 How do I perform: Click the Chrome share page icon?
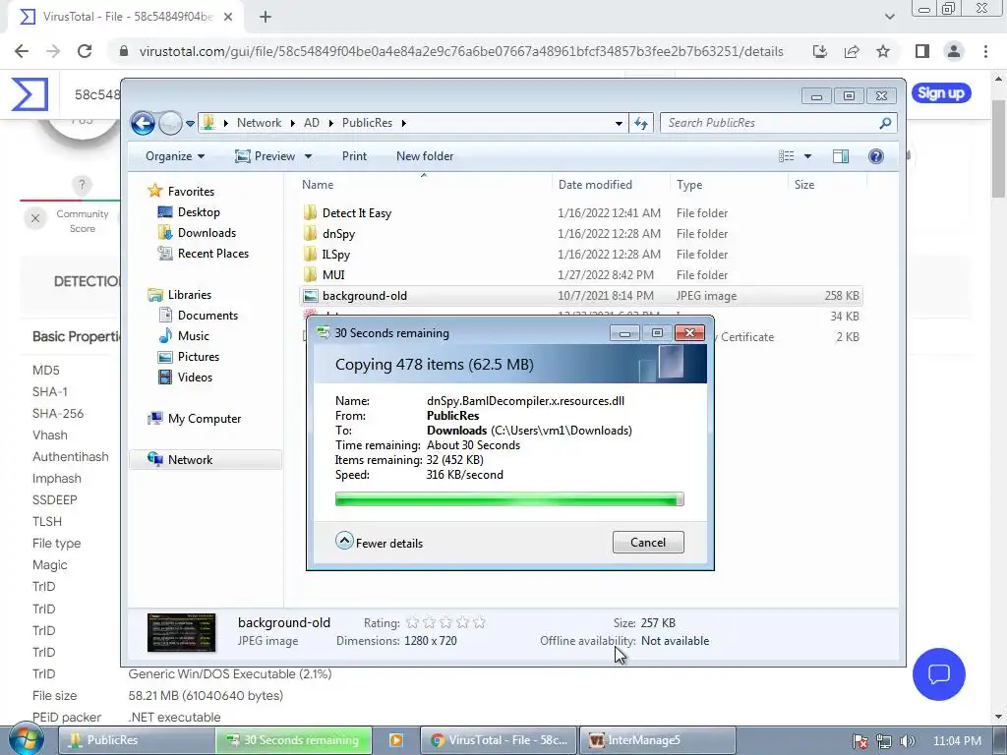pyautogui.click(x=852, y=51)
